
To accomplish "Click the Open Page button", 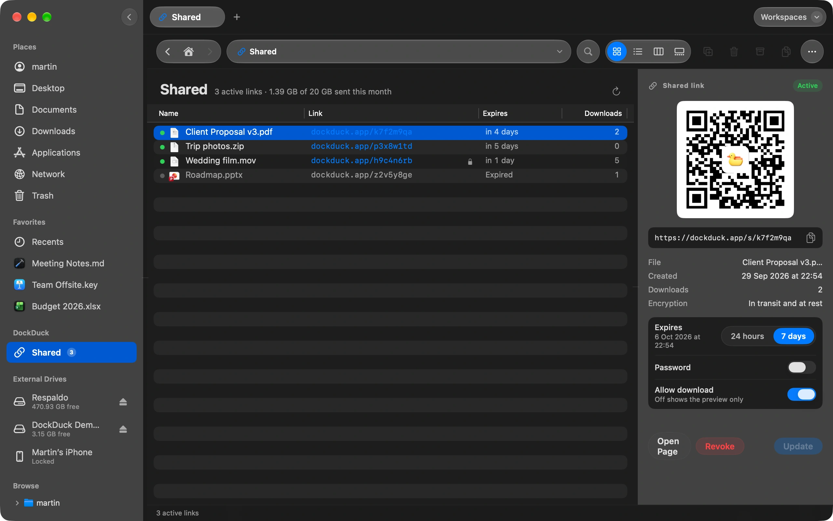I will pos(669,446).
